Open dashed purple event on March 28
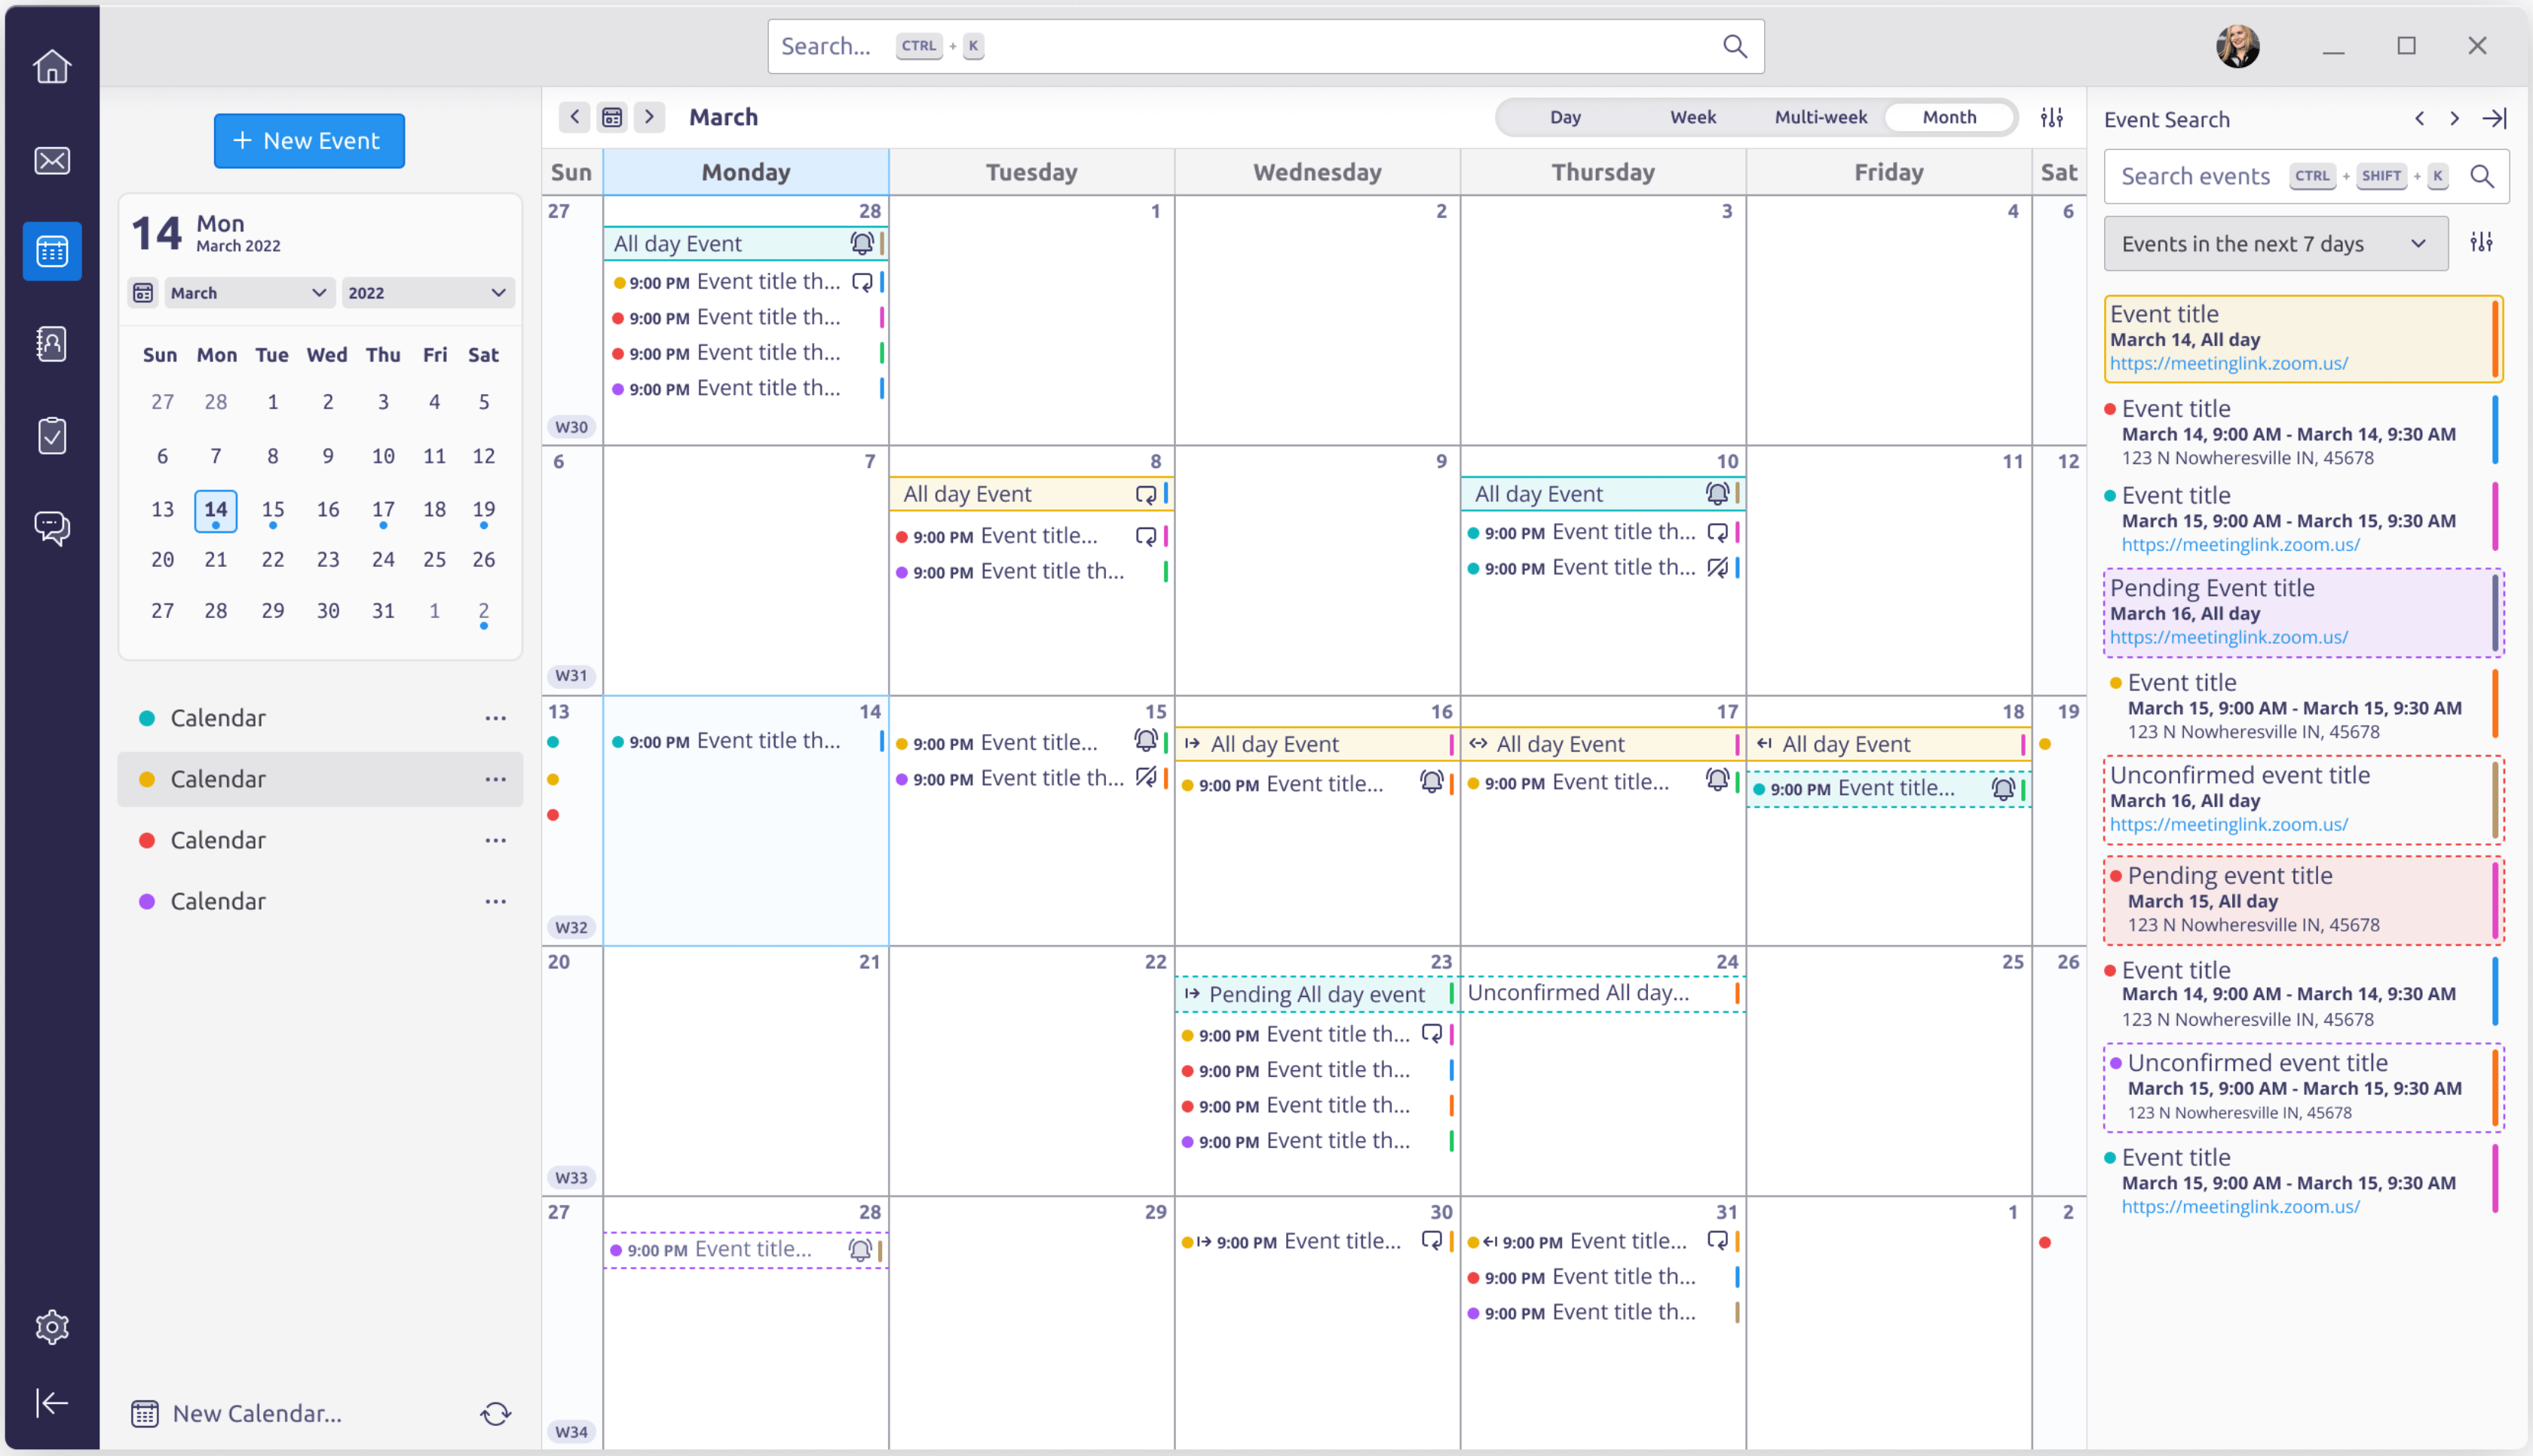 745,1249
